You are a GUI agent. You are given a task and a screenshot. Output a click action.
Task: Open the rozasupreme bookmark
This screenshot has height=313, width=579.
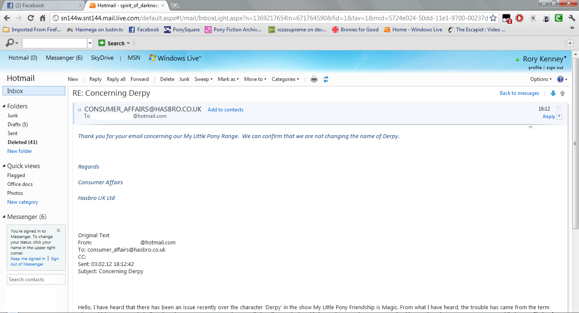pos(297,30)
